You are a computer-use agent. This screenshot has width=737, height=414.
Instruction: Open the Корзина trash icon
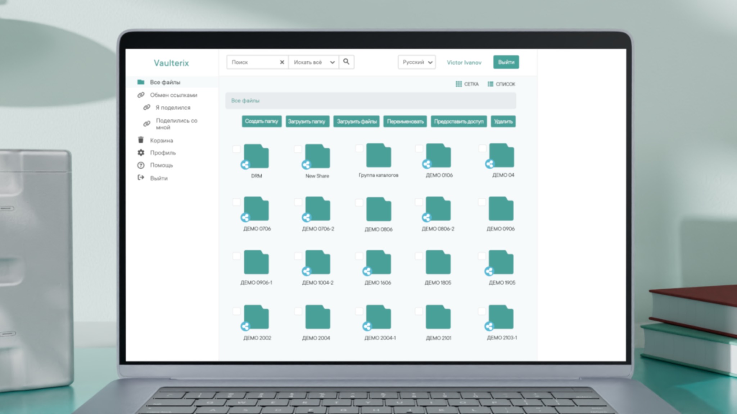141,140
